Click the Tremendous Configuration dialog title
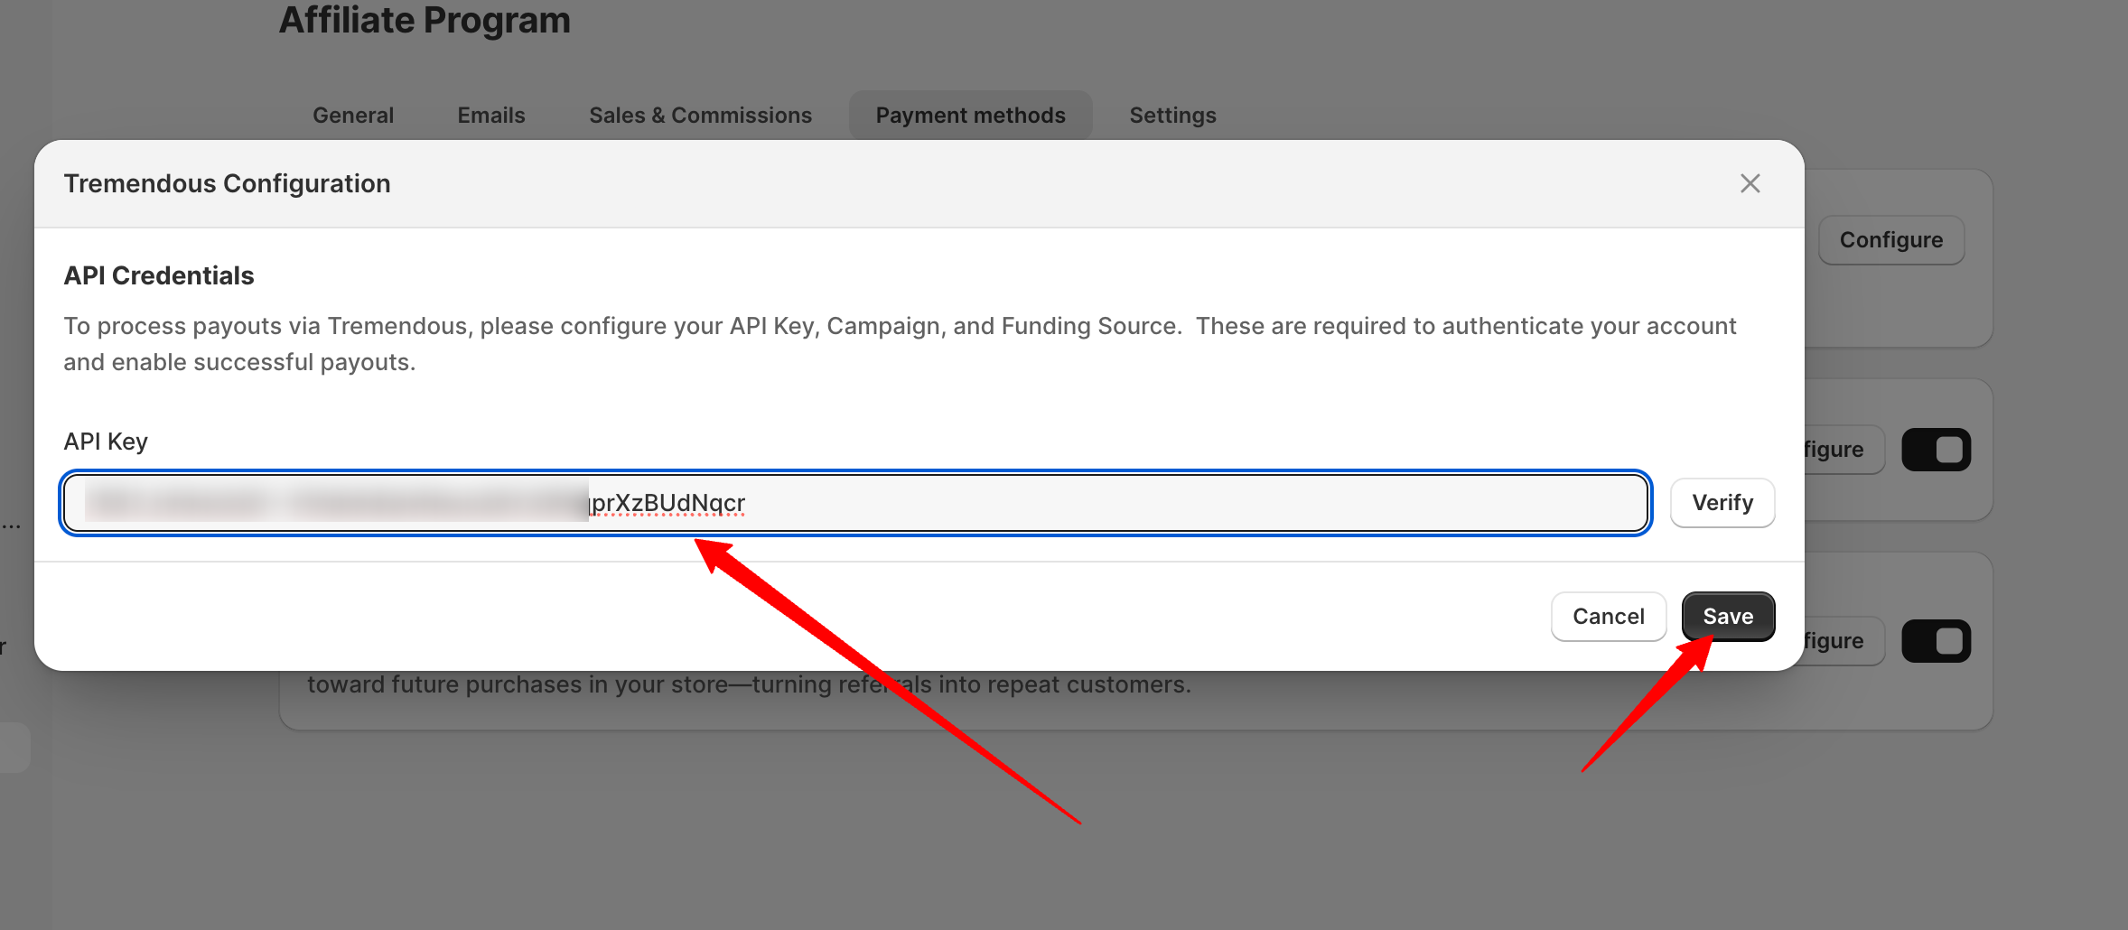 click(227, 183)
